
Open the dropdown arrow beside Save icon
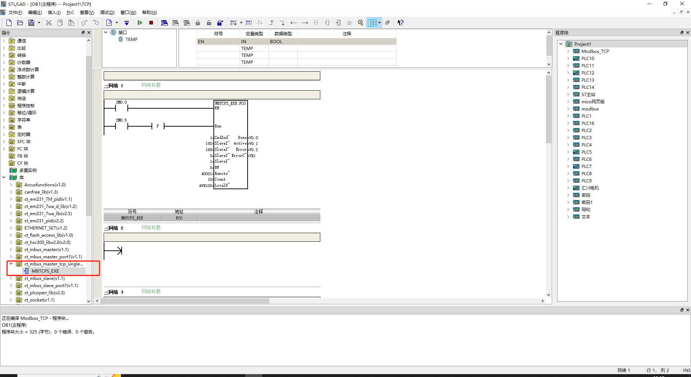[39, 23]
